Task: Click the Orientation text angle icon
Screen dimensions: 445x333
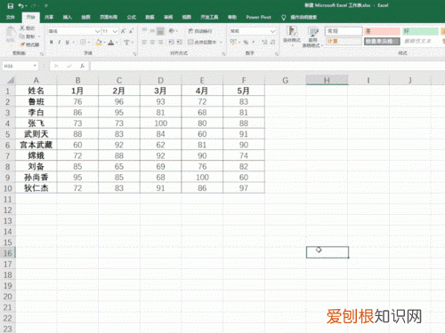Action: pyautogui.click(x=172, y=31)
